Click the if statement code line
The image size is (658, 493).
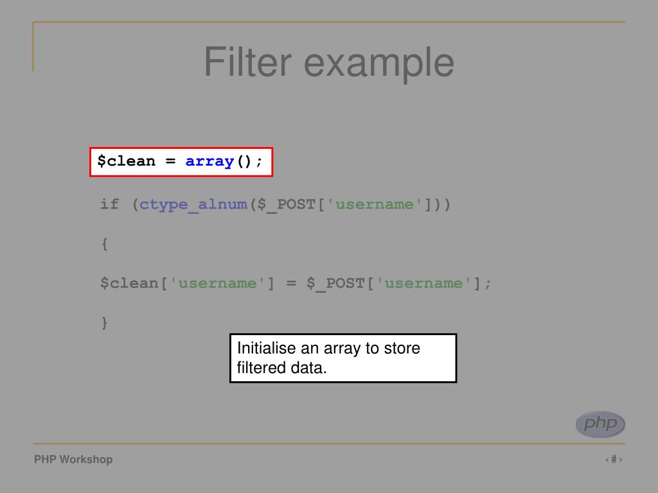coord(275,205)
